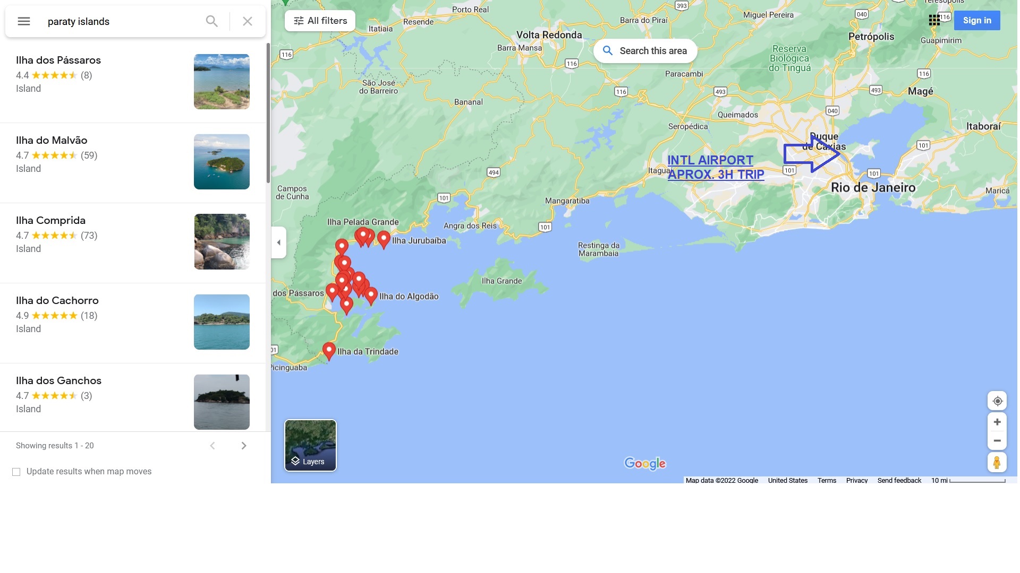Open Ilha dos Pássaros result

133,83
